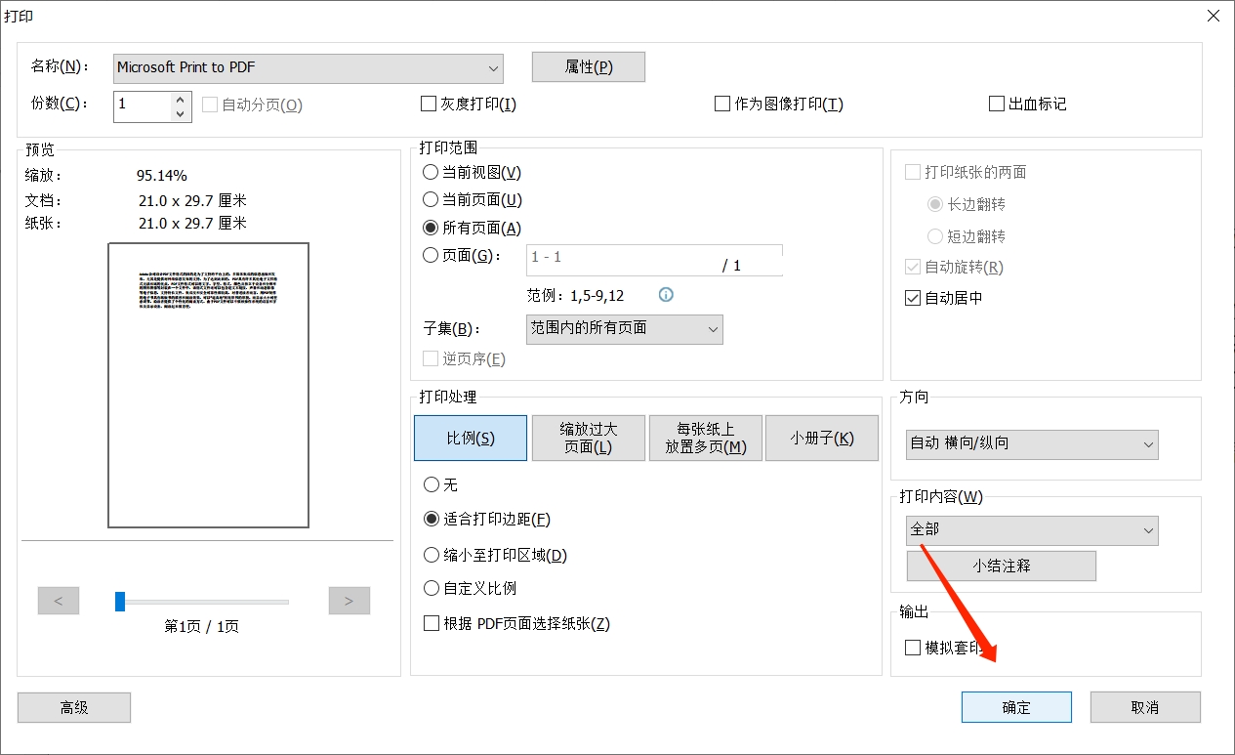Open the printer name dropdown

point(309,67)
